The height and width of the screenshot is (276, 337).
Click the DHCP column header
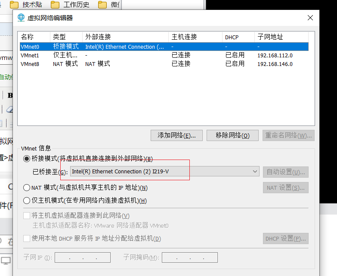tap(238, 37)
